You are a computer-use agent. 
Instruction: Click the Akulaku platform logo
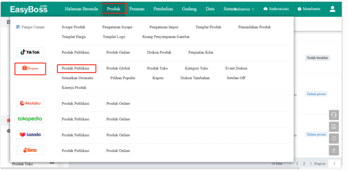click(30, 103)
